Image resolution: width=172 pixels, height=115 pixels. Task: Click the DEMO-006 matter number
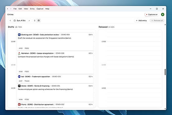pyautogui.click(x=60, y=53)
